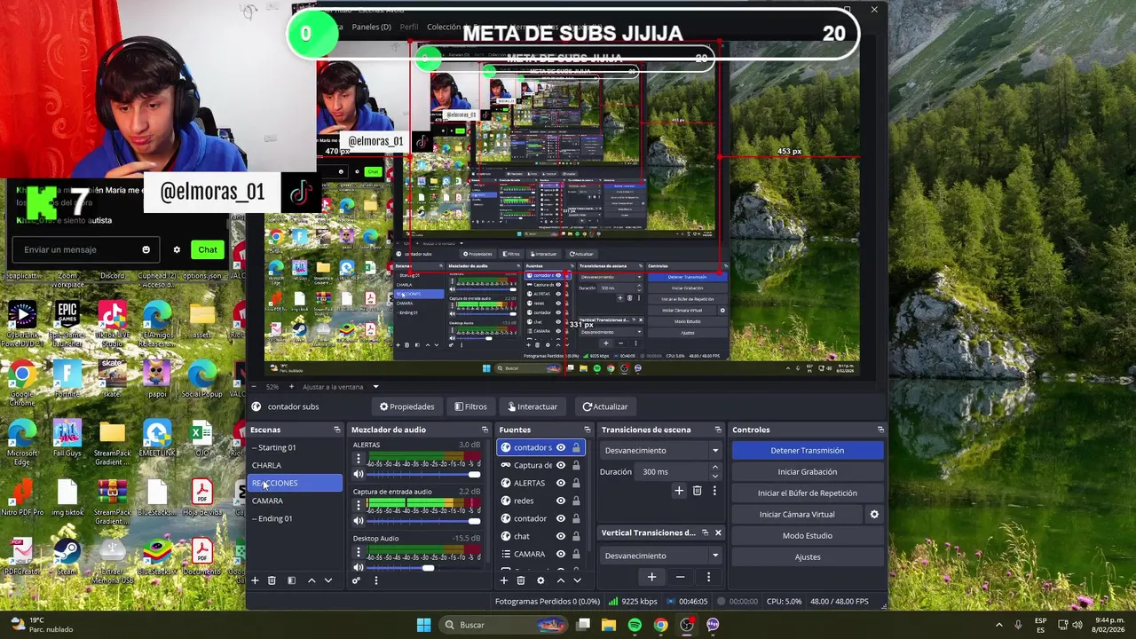Remove vertical transition with minus button
Viewport: 1136px width, 639px height.
(680, 577)
